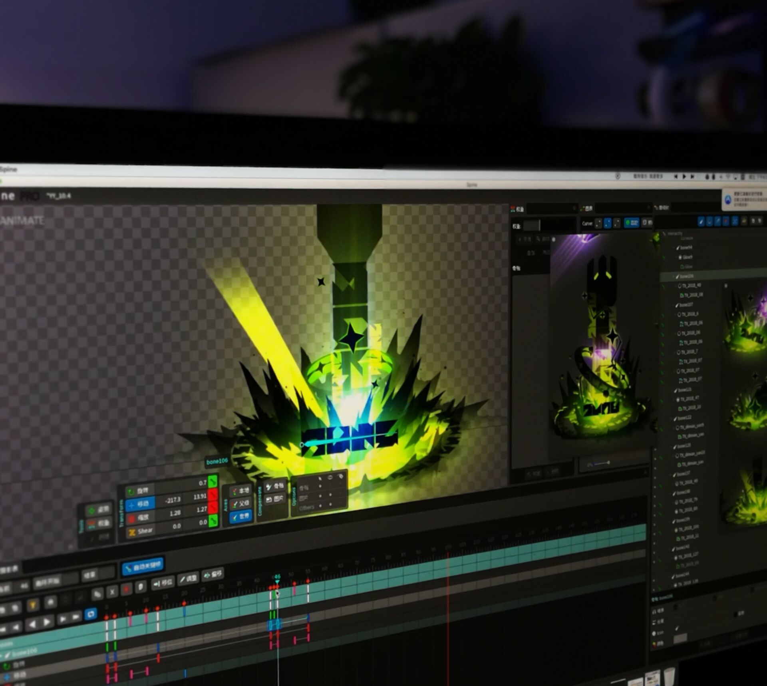Select the highlighted middle Curve type icon
Screen dimensions: 767x686
(607, 223)
